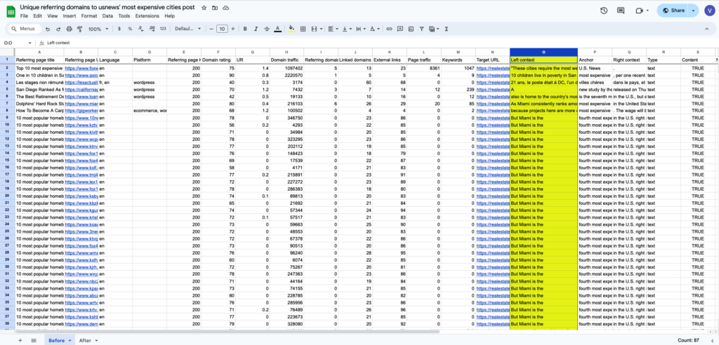Viewport: 719px width, 345px height.
Task: Click the insert link icon
Action: tap(388, 29)
